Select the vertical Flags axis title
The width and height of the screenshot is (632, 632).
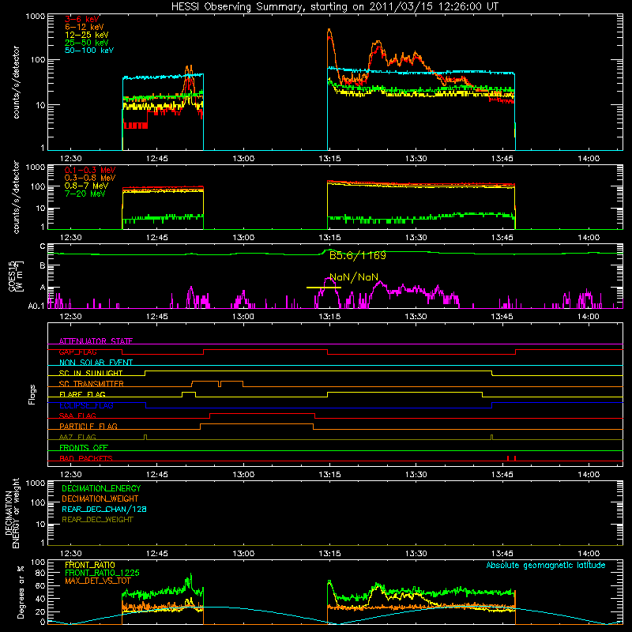pos(32,394)
